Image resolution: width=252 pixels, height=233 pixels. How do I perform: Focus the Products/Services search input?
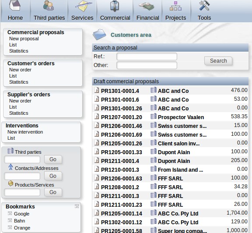coord(22,192)
